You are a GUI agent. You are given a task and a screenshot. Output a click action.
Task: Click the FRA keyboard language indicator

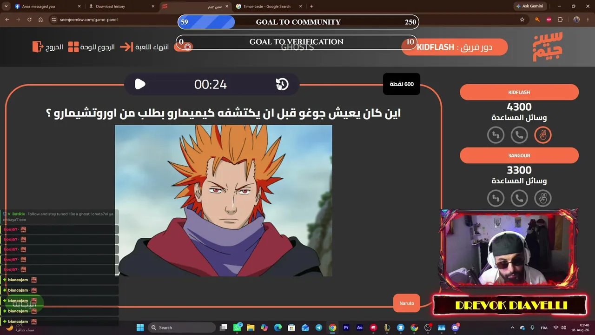click(x=544, y=328)
